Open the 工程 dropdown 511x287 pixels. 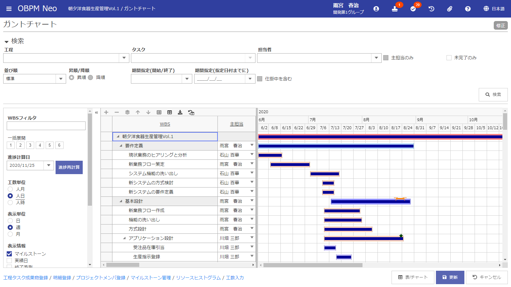(124, 58)
